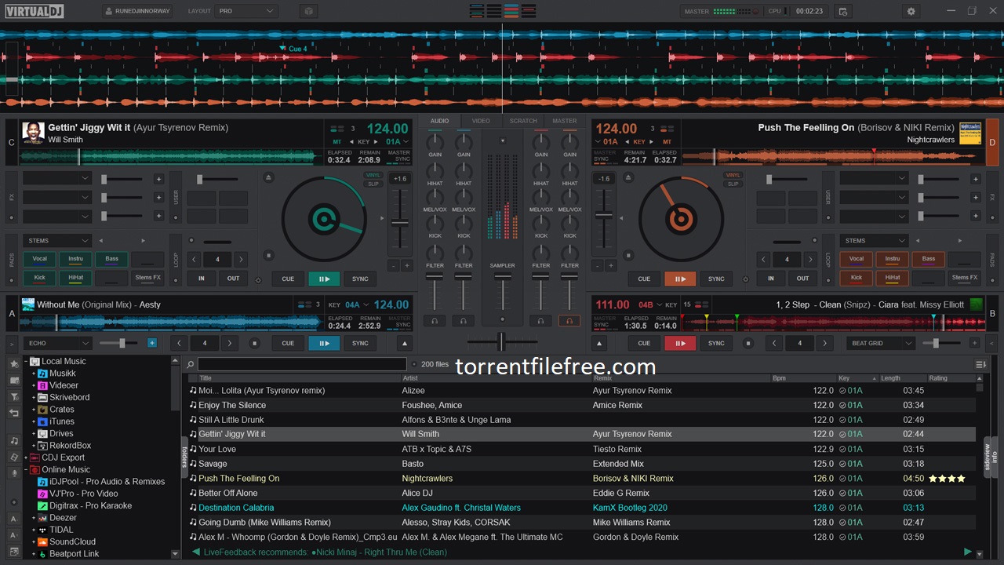
Task: Click deck C pitch fader
Action: pos(399,223)
